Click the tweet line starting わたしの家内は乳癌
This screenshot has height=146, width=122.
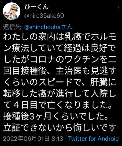pyautogui.click(x=60, y=37)
